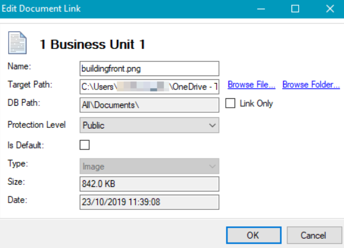Tick the Is Default checkbox
344x248 pixels.
(x=85, y=146)
